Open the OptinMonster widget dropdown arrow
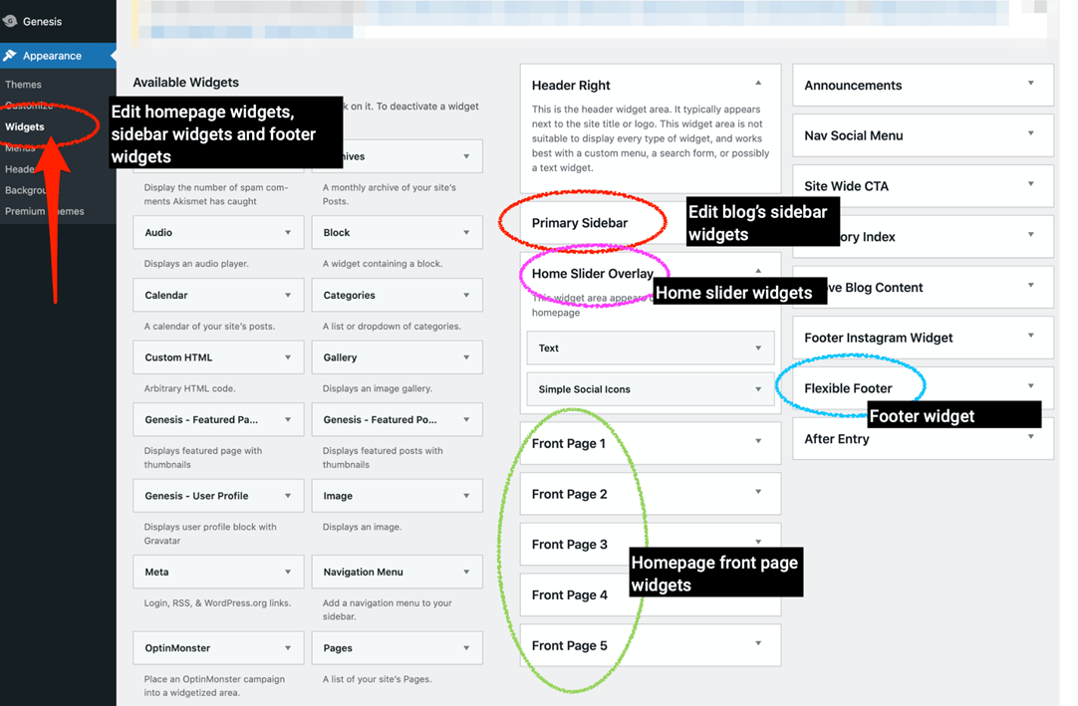 (288, 648)
